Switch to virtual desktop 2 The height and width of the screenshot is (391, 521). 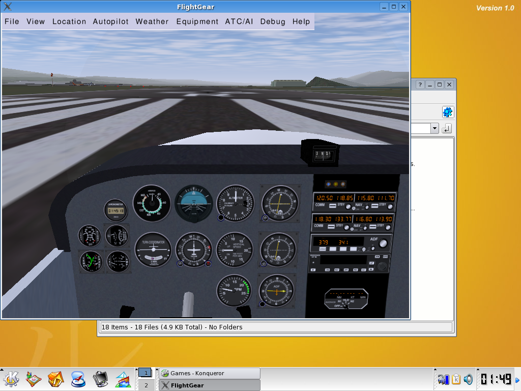point(146,386)
